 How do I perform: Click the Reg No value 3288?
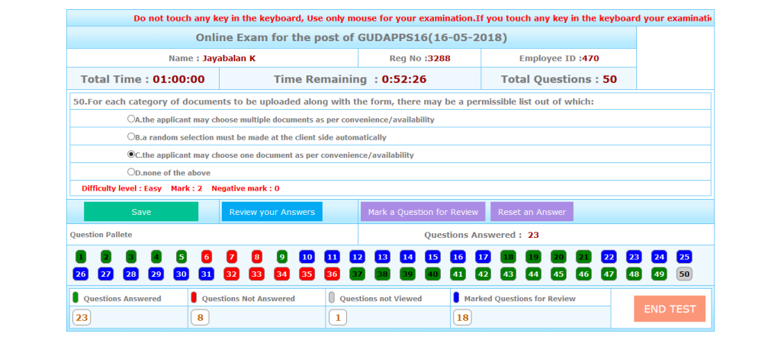pos(439,58)
